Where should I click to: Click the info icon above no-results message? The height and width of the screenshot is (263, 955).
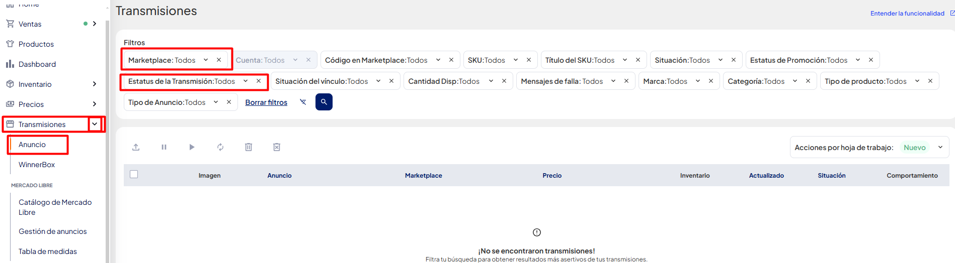[x=537, y=232]
